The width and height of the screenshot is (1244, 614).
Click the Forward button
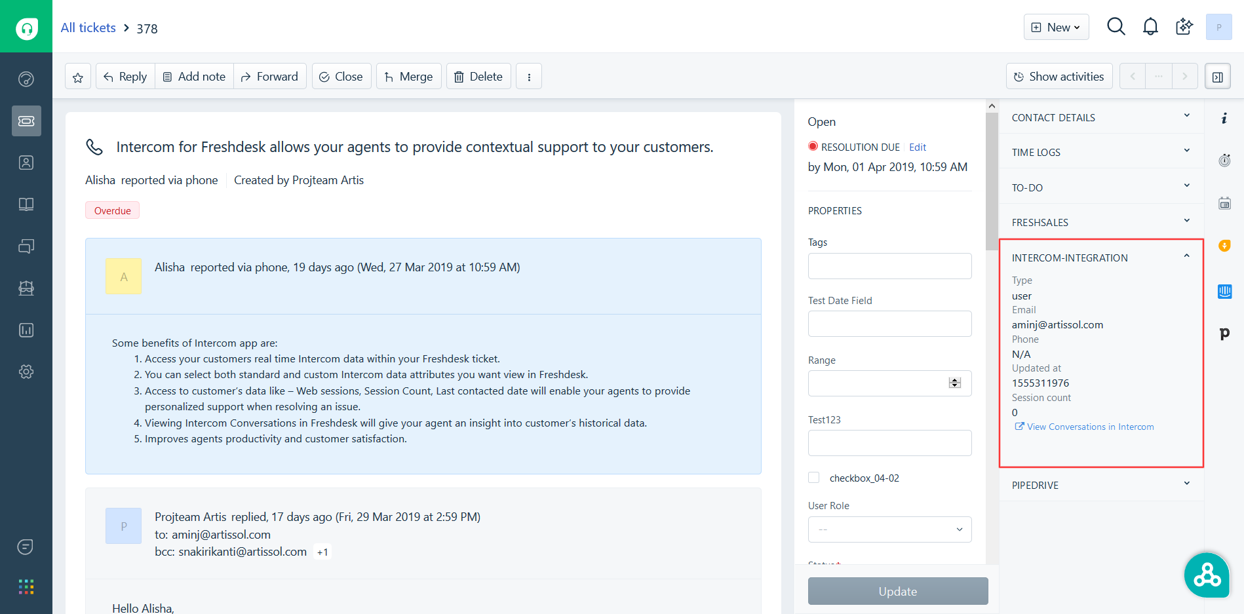pos(269,77)
